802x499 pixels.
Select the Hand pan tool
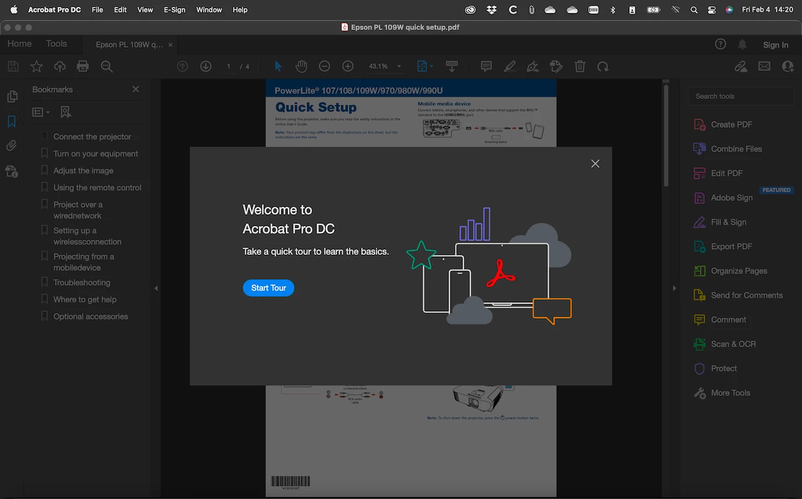pos(301,66)
